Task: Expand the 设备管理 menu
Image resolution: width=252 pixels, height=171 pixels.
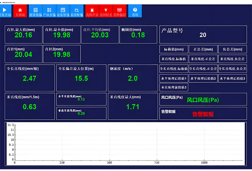Action: [63, 11]
